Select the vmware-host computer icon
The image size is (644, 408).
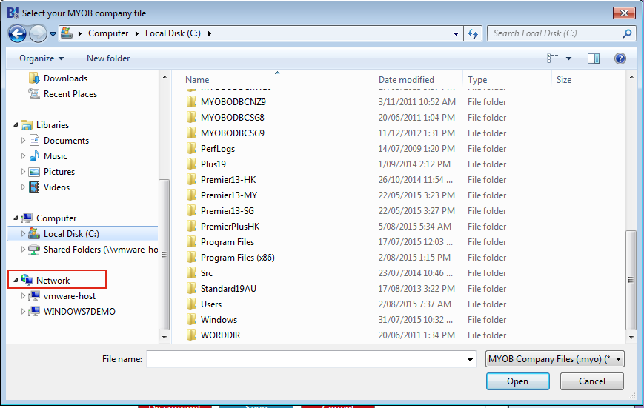coord(35,296)
